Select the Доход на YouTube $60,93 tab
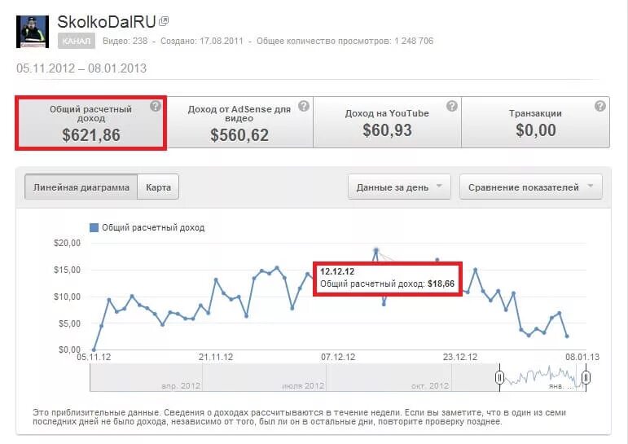The height and width of the screenshot is (444, 628). pyautogui.click(x=387, y=123)
